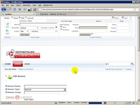Click the vertical scrollbar thumb
This screenshot has width=140, height=105.
(138, 35)
